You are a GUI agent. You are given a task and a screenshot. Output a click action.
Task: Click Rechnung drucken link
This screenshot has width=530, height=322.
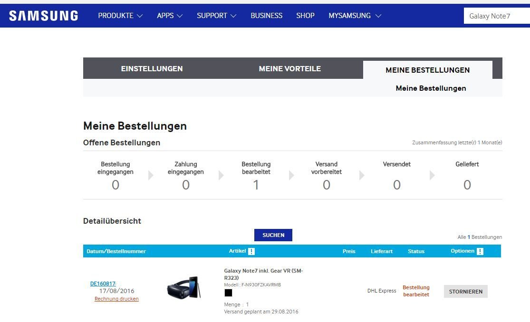[116, 299]
